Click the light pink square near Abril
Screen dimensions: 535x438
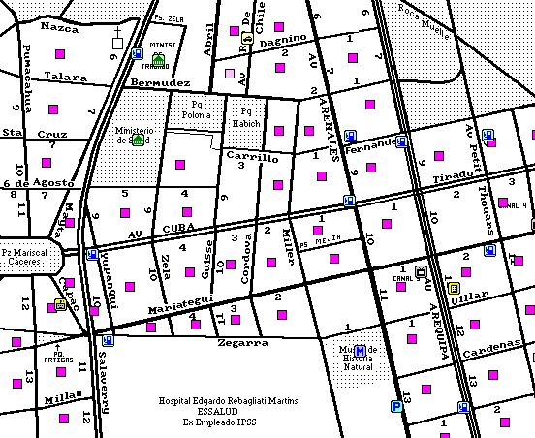tap(230, 74)
